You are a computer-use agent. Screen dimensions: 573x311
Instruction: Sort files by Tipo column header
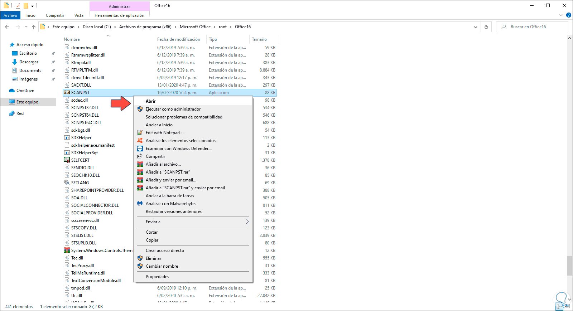[228, 39]
